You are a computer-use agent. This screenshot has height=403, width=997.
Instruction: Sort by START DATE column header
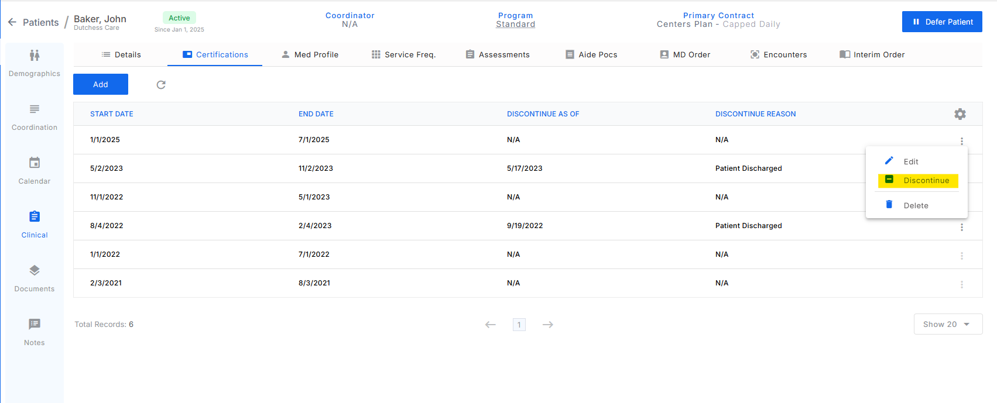(112, 114)
